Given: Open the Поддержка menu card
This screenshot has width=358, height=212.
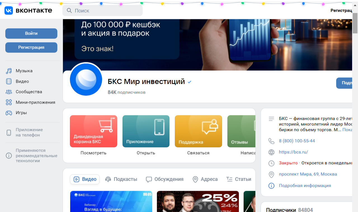Looking at the screenshot, I should click(198, 131).
